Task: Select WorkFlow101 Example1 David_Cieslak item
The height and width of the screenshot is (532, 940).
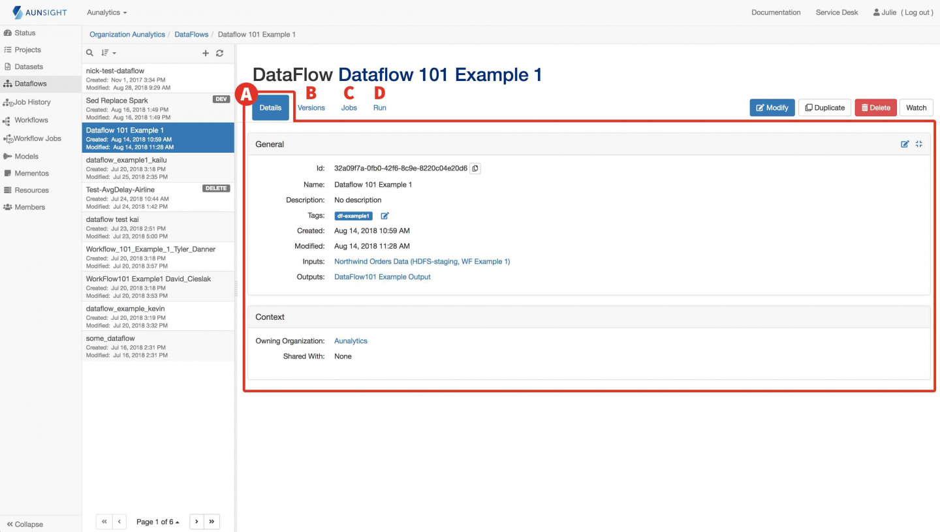Action: [x=158, y=287]
